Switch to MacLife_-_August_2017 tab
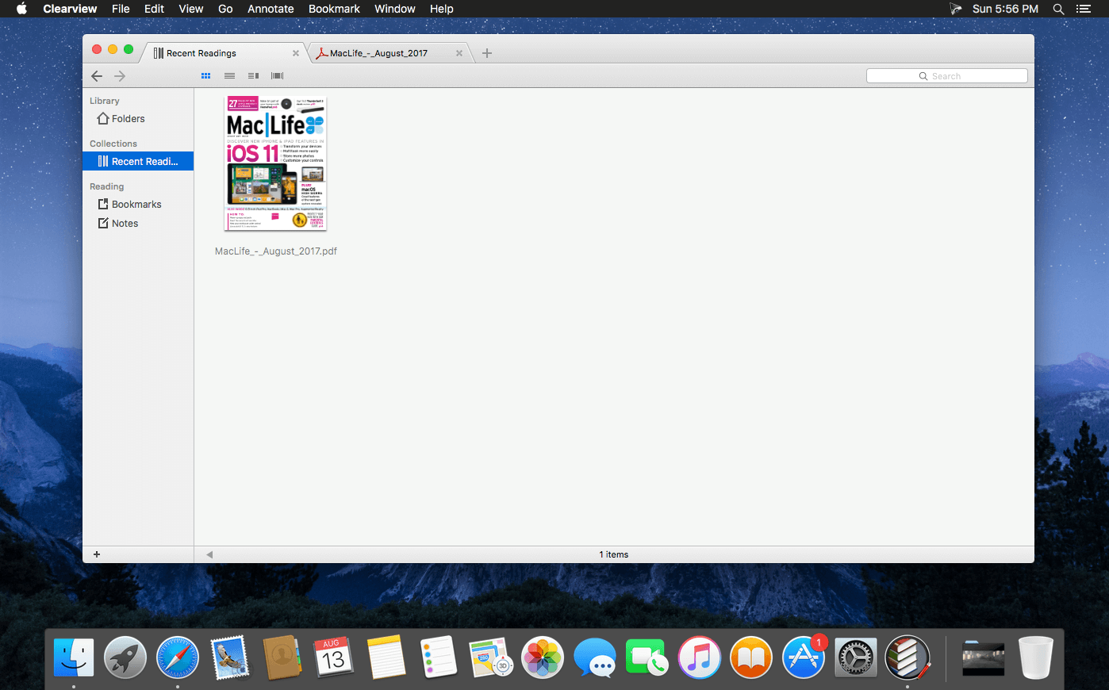The height and width of the screenshot is (690, 1109). pos(378,53)
